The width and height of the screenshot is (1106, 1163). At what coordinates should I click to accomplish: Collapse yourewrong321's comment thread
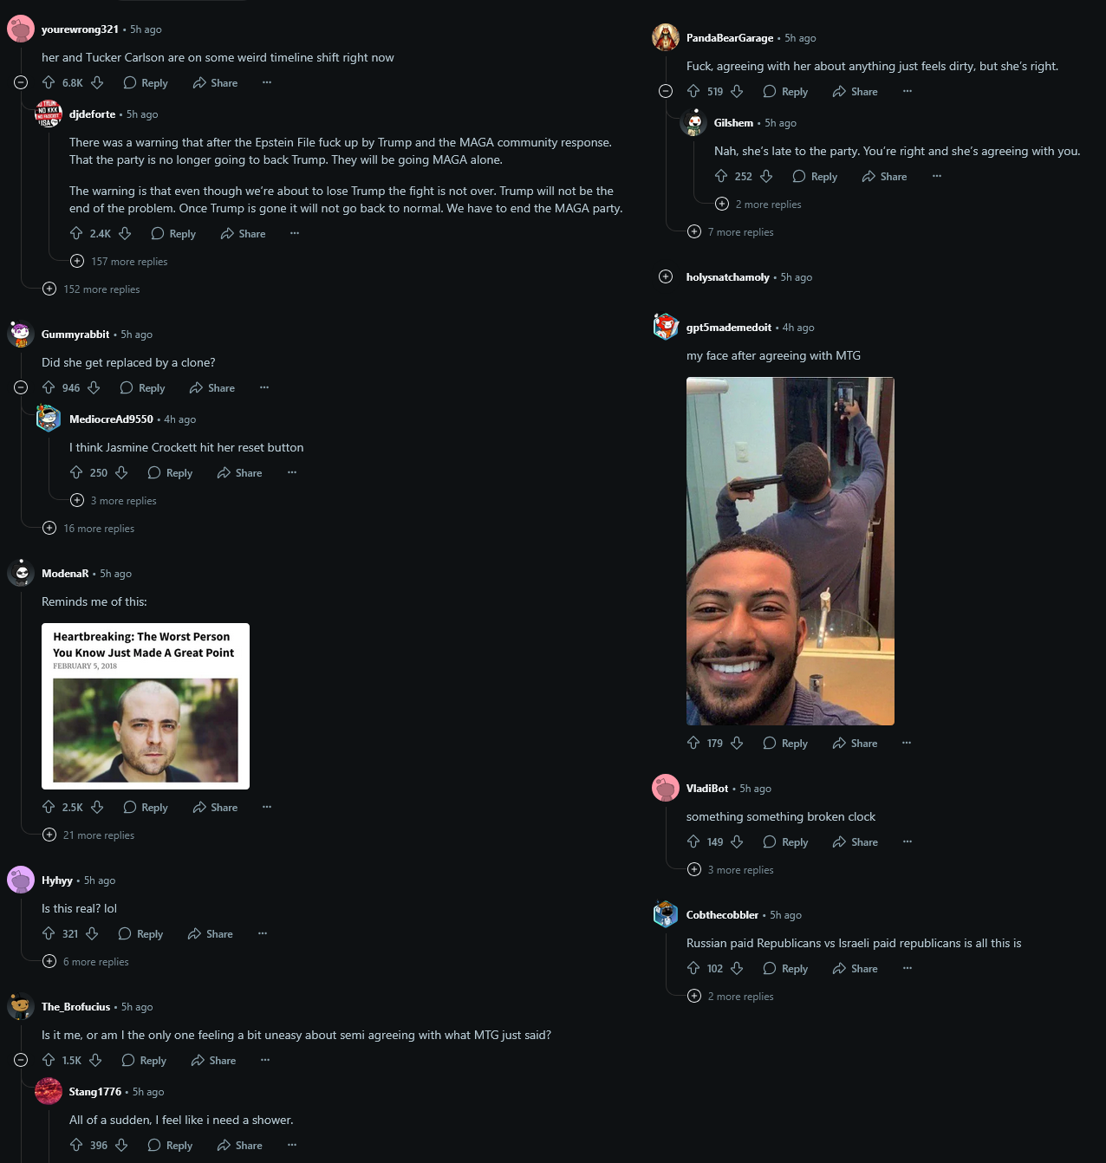(21, 83)
